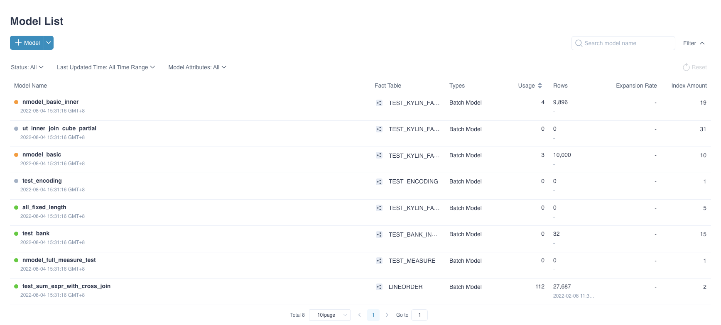Click the fact table icon beside TEST_MEASURE

click(x=379, y=261)
